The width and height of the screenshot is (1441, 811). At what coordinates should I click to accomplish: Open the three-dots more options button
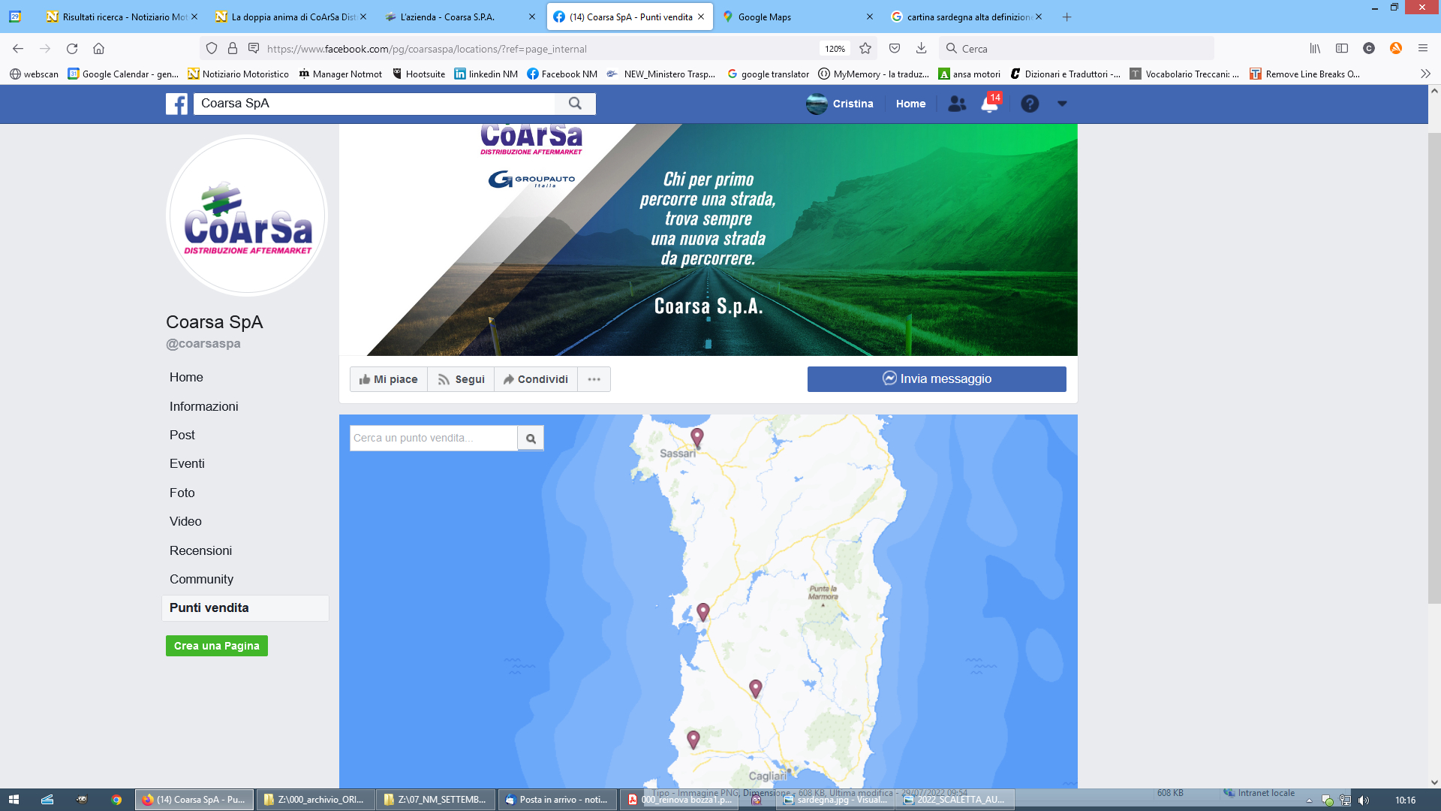click(594, 379)
